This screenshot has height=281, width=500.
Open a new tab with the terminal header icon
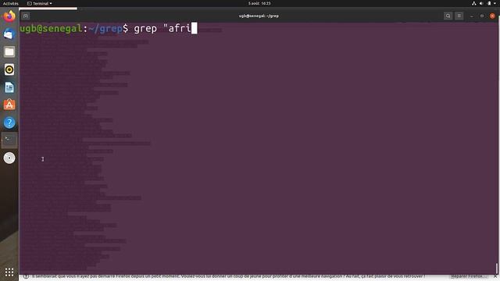26,16
